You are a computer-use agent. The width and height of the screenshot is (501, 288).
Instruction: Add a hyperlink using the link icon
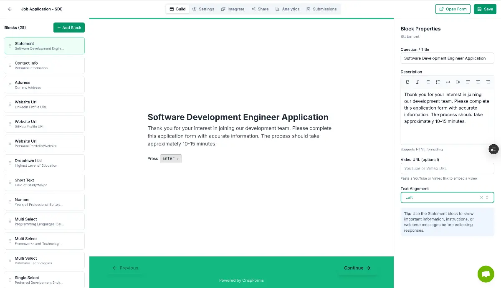[448, 82]
